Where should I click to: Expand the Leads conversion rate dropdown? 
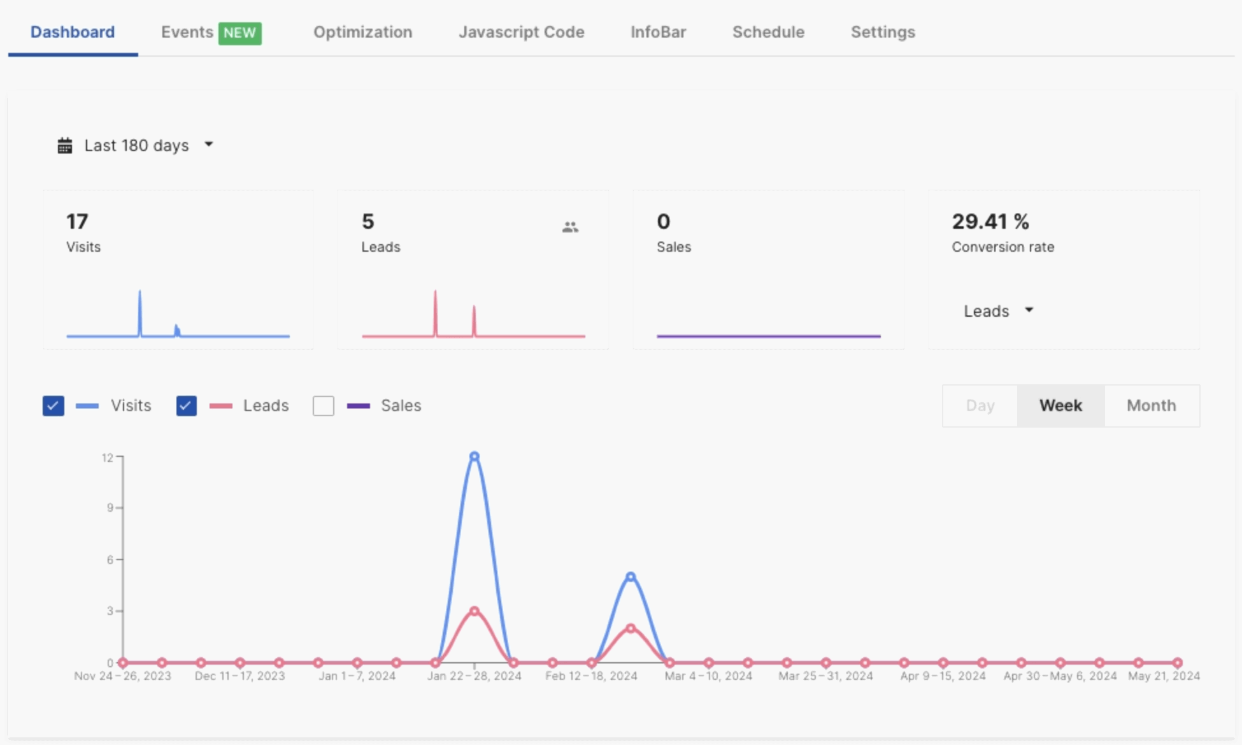click(997, 311)
